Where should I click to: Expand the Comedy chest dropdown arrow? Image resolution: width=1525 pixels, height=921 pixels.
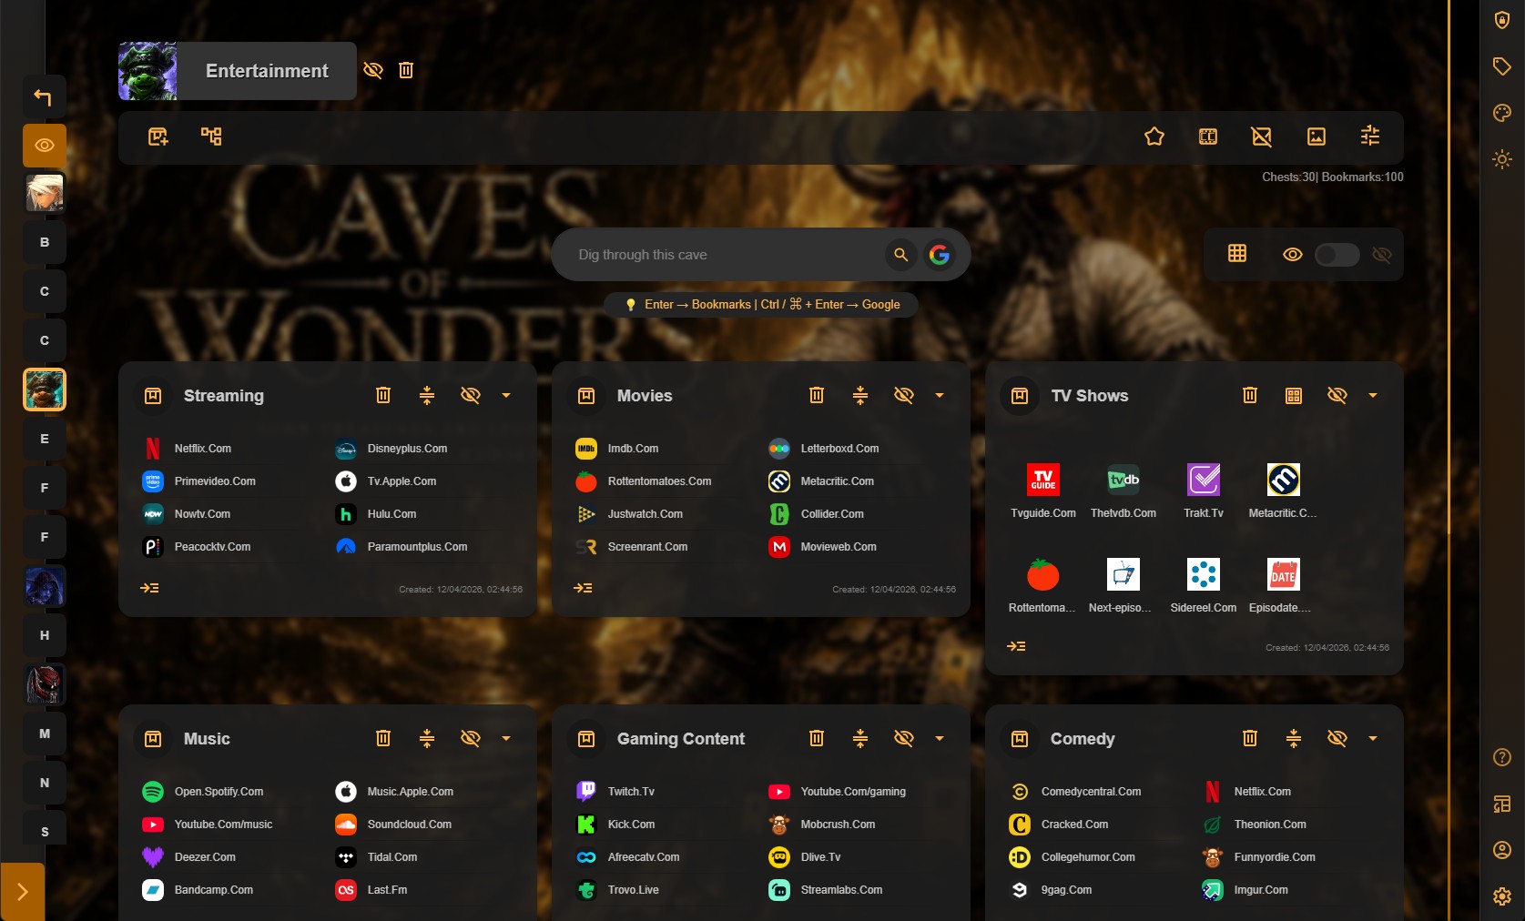pos(1373,738)
